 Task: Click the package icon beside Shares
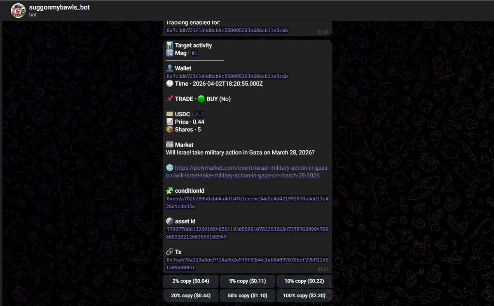pyautogui.click(x=169, y=129)
